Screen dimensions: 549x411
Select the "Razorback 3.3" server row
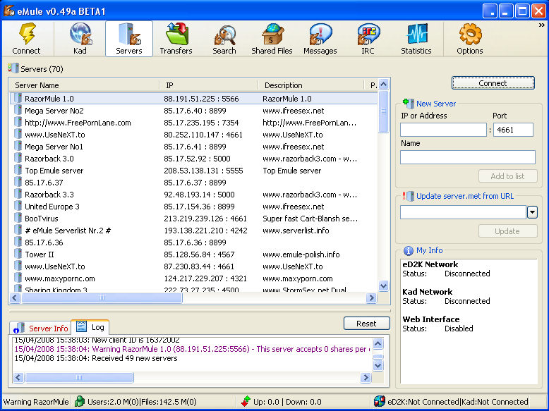click(194, 195)
